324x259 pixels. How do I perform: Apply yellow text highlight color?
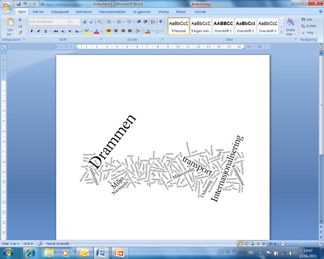[87, 31]
